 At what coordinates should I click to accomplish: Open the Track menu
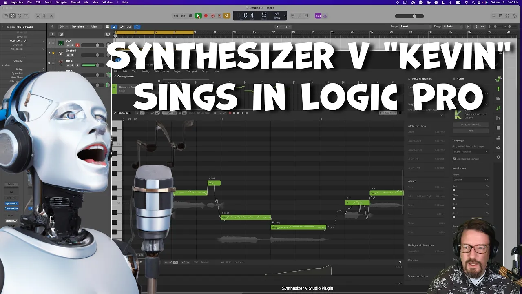click(x=48, y=2)
